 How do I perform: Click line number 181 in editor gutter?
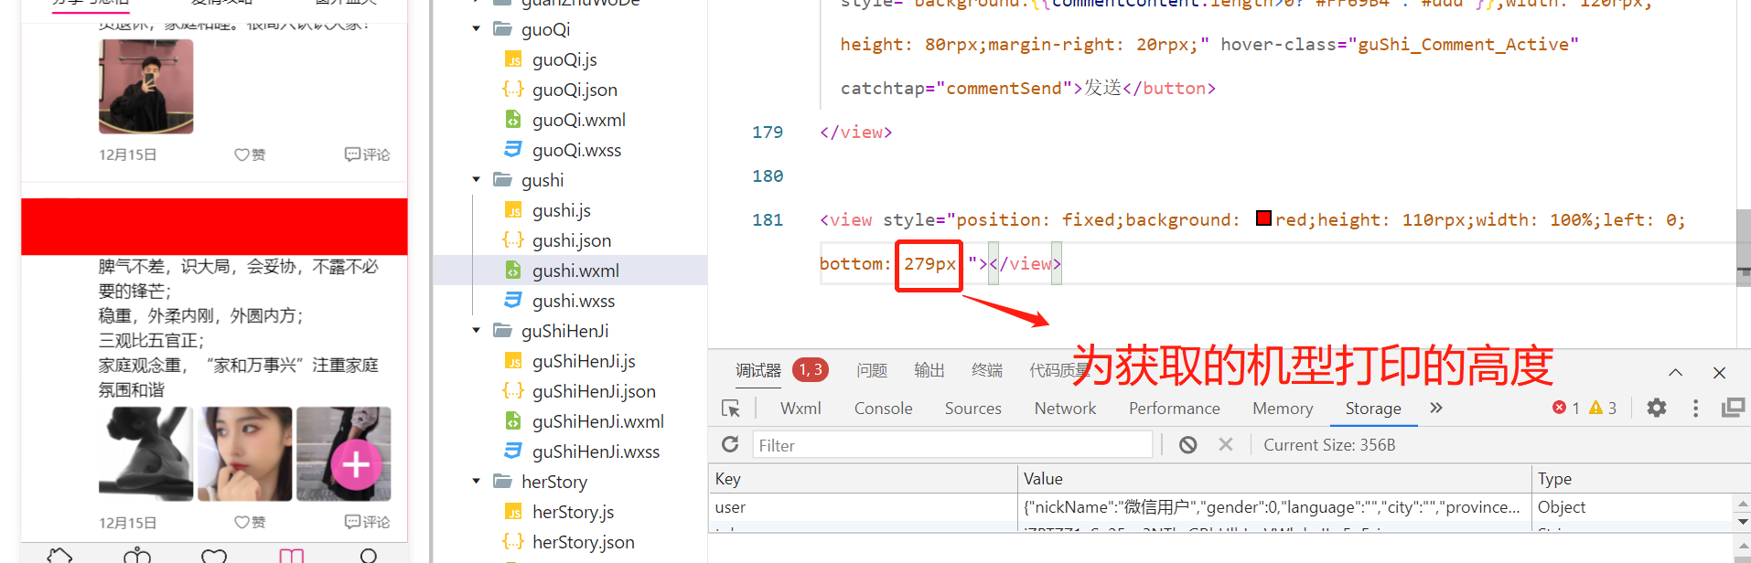pos(768,219)
